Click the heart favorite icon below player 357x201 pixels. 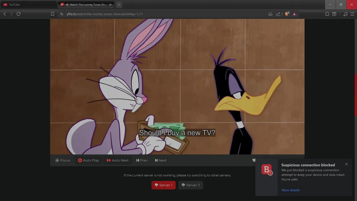click(254, 160)
